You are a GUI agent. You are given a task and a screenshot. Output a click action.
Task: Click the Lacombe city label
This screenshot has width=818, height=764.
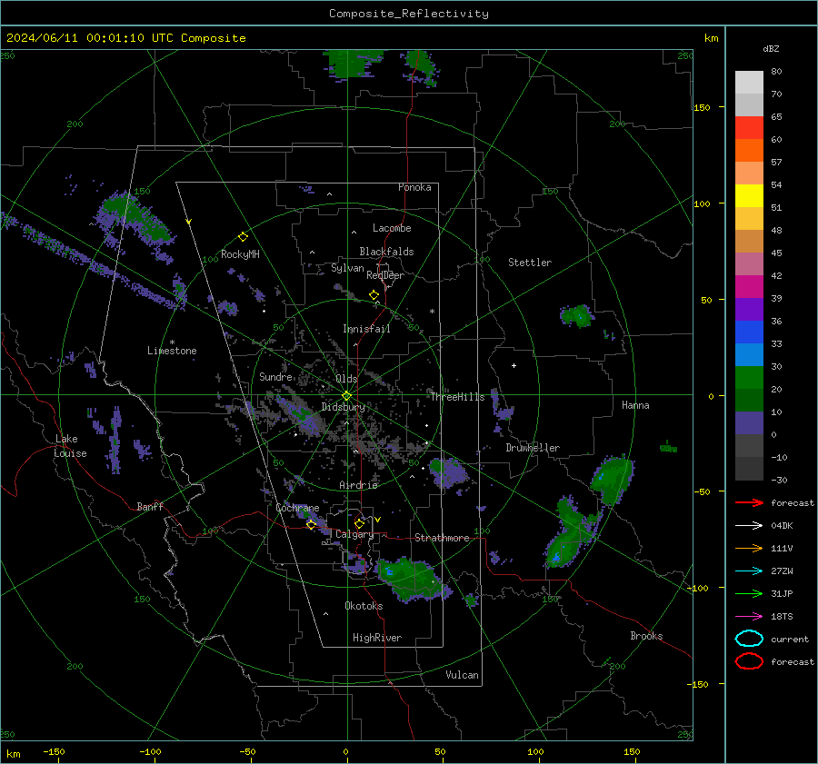[x=392, y=228]
